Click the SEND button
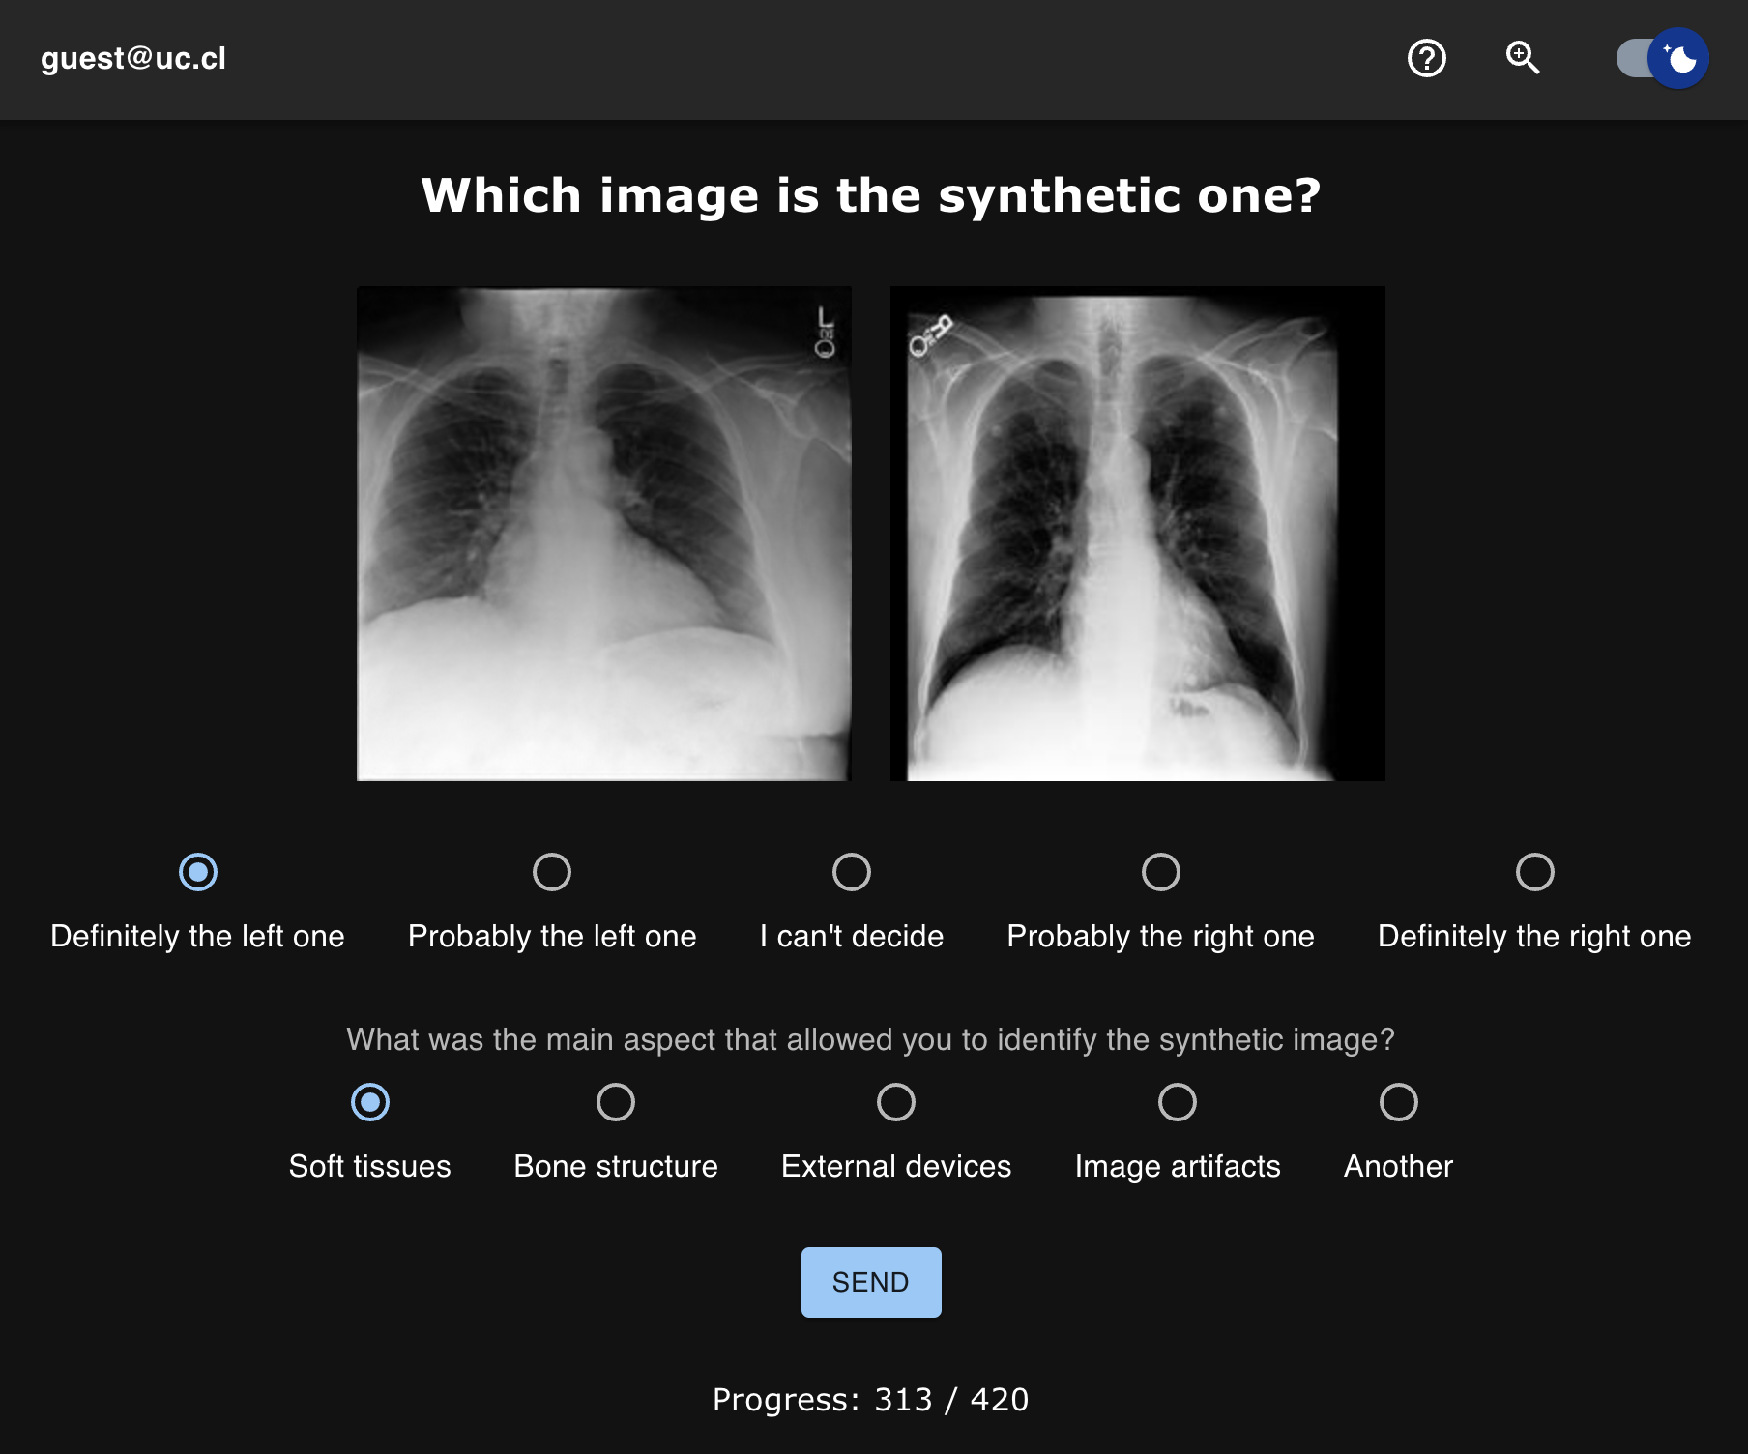 click(871, 1282)
